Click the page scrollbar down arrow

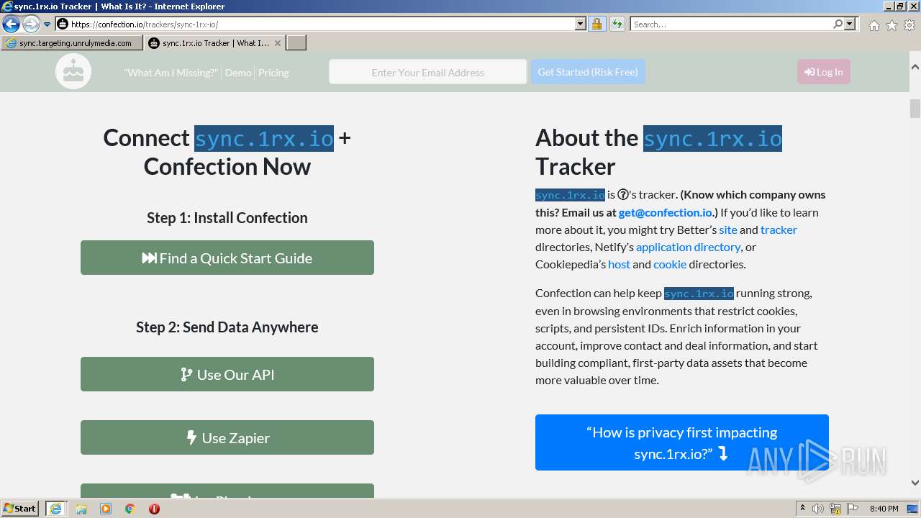(915, 483)
